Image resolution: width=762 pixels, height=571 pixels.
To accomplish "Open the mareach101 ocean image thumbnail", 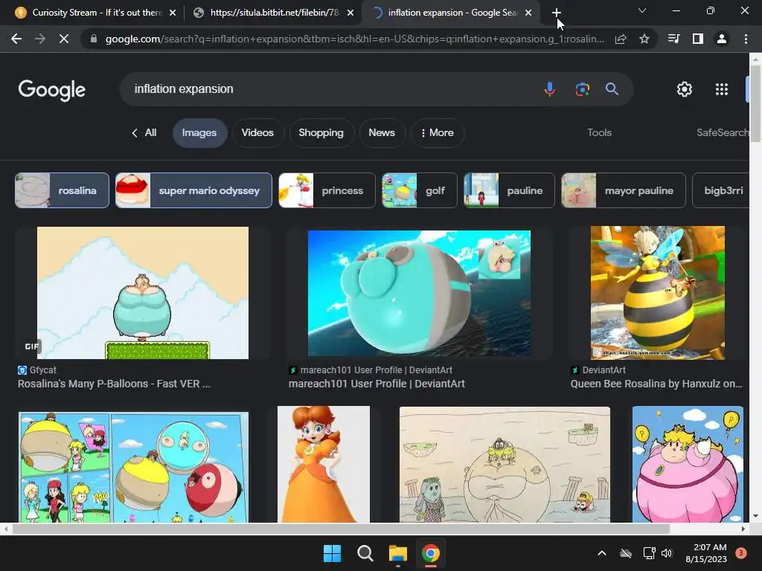I will (419, 293).
